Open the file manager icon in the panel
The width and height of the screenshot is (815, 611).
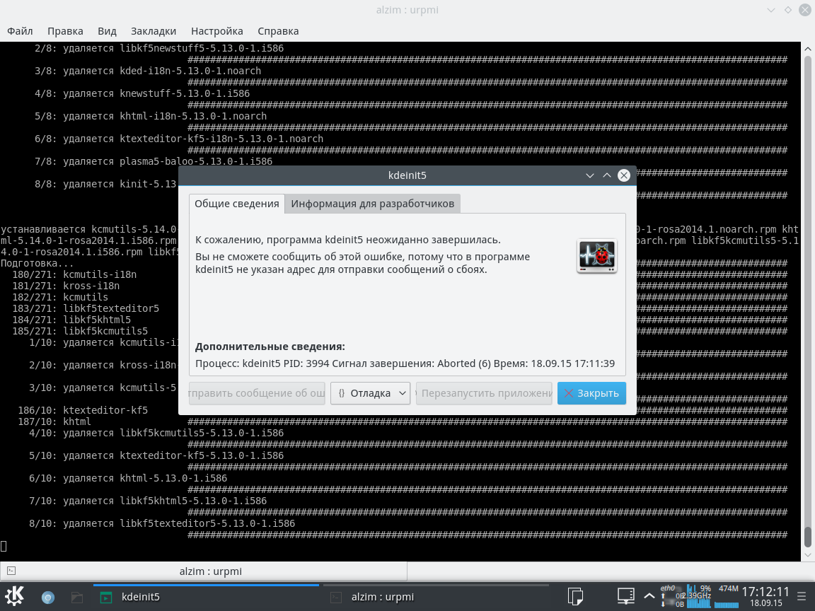[77, 598]
